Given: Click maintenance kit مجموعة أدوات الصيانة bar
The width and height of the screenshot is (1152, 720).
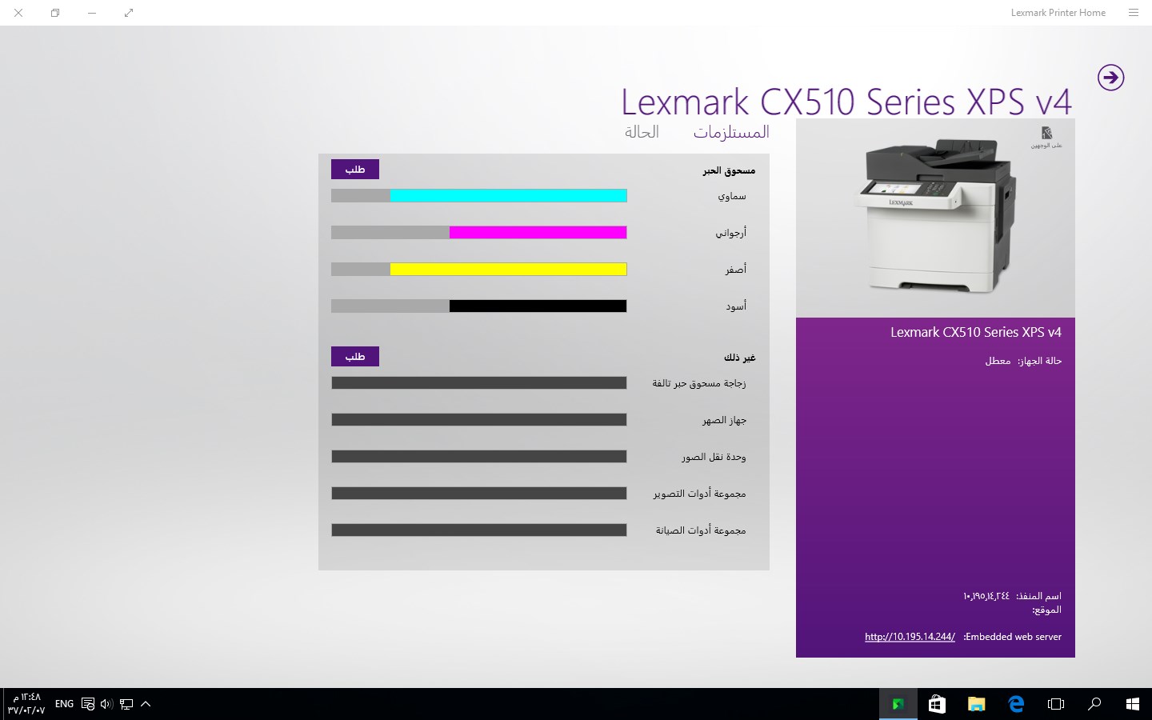Looking at the screenshot, I should tap(479, 530).
